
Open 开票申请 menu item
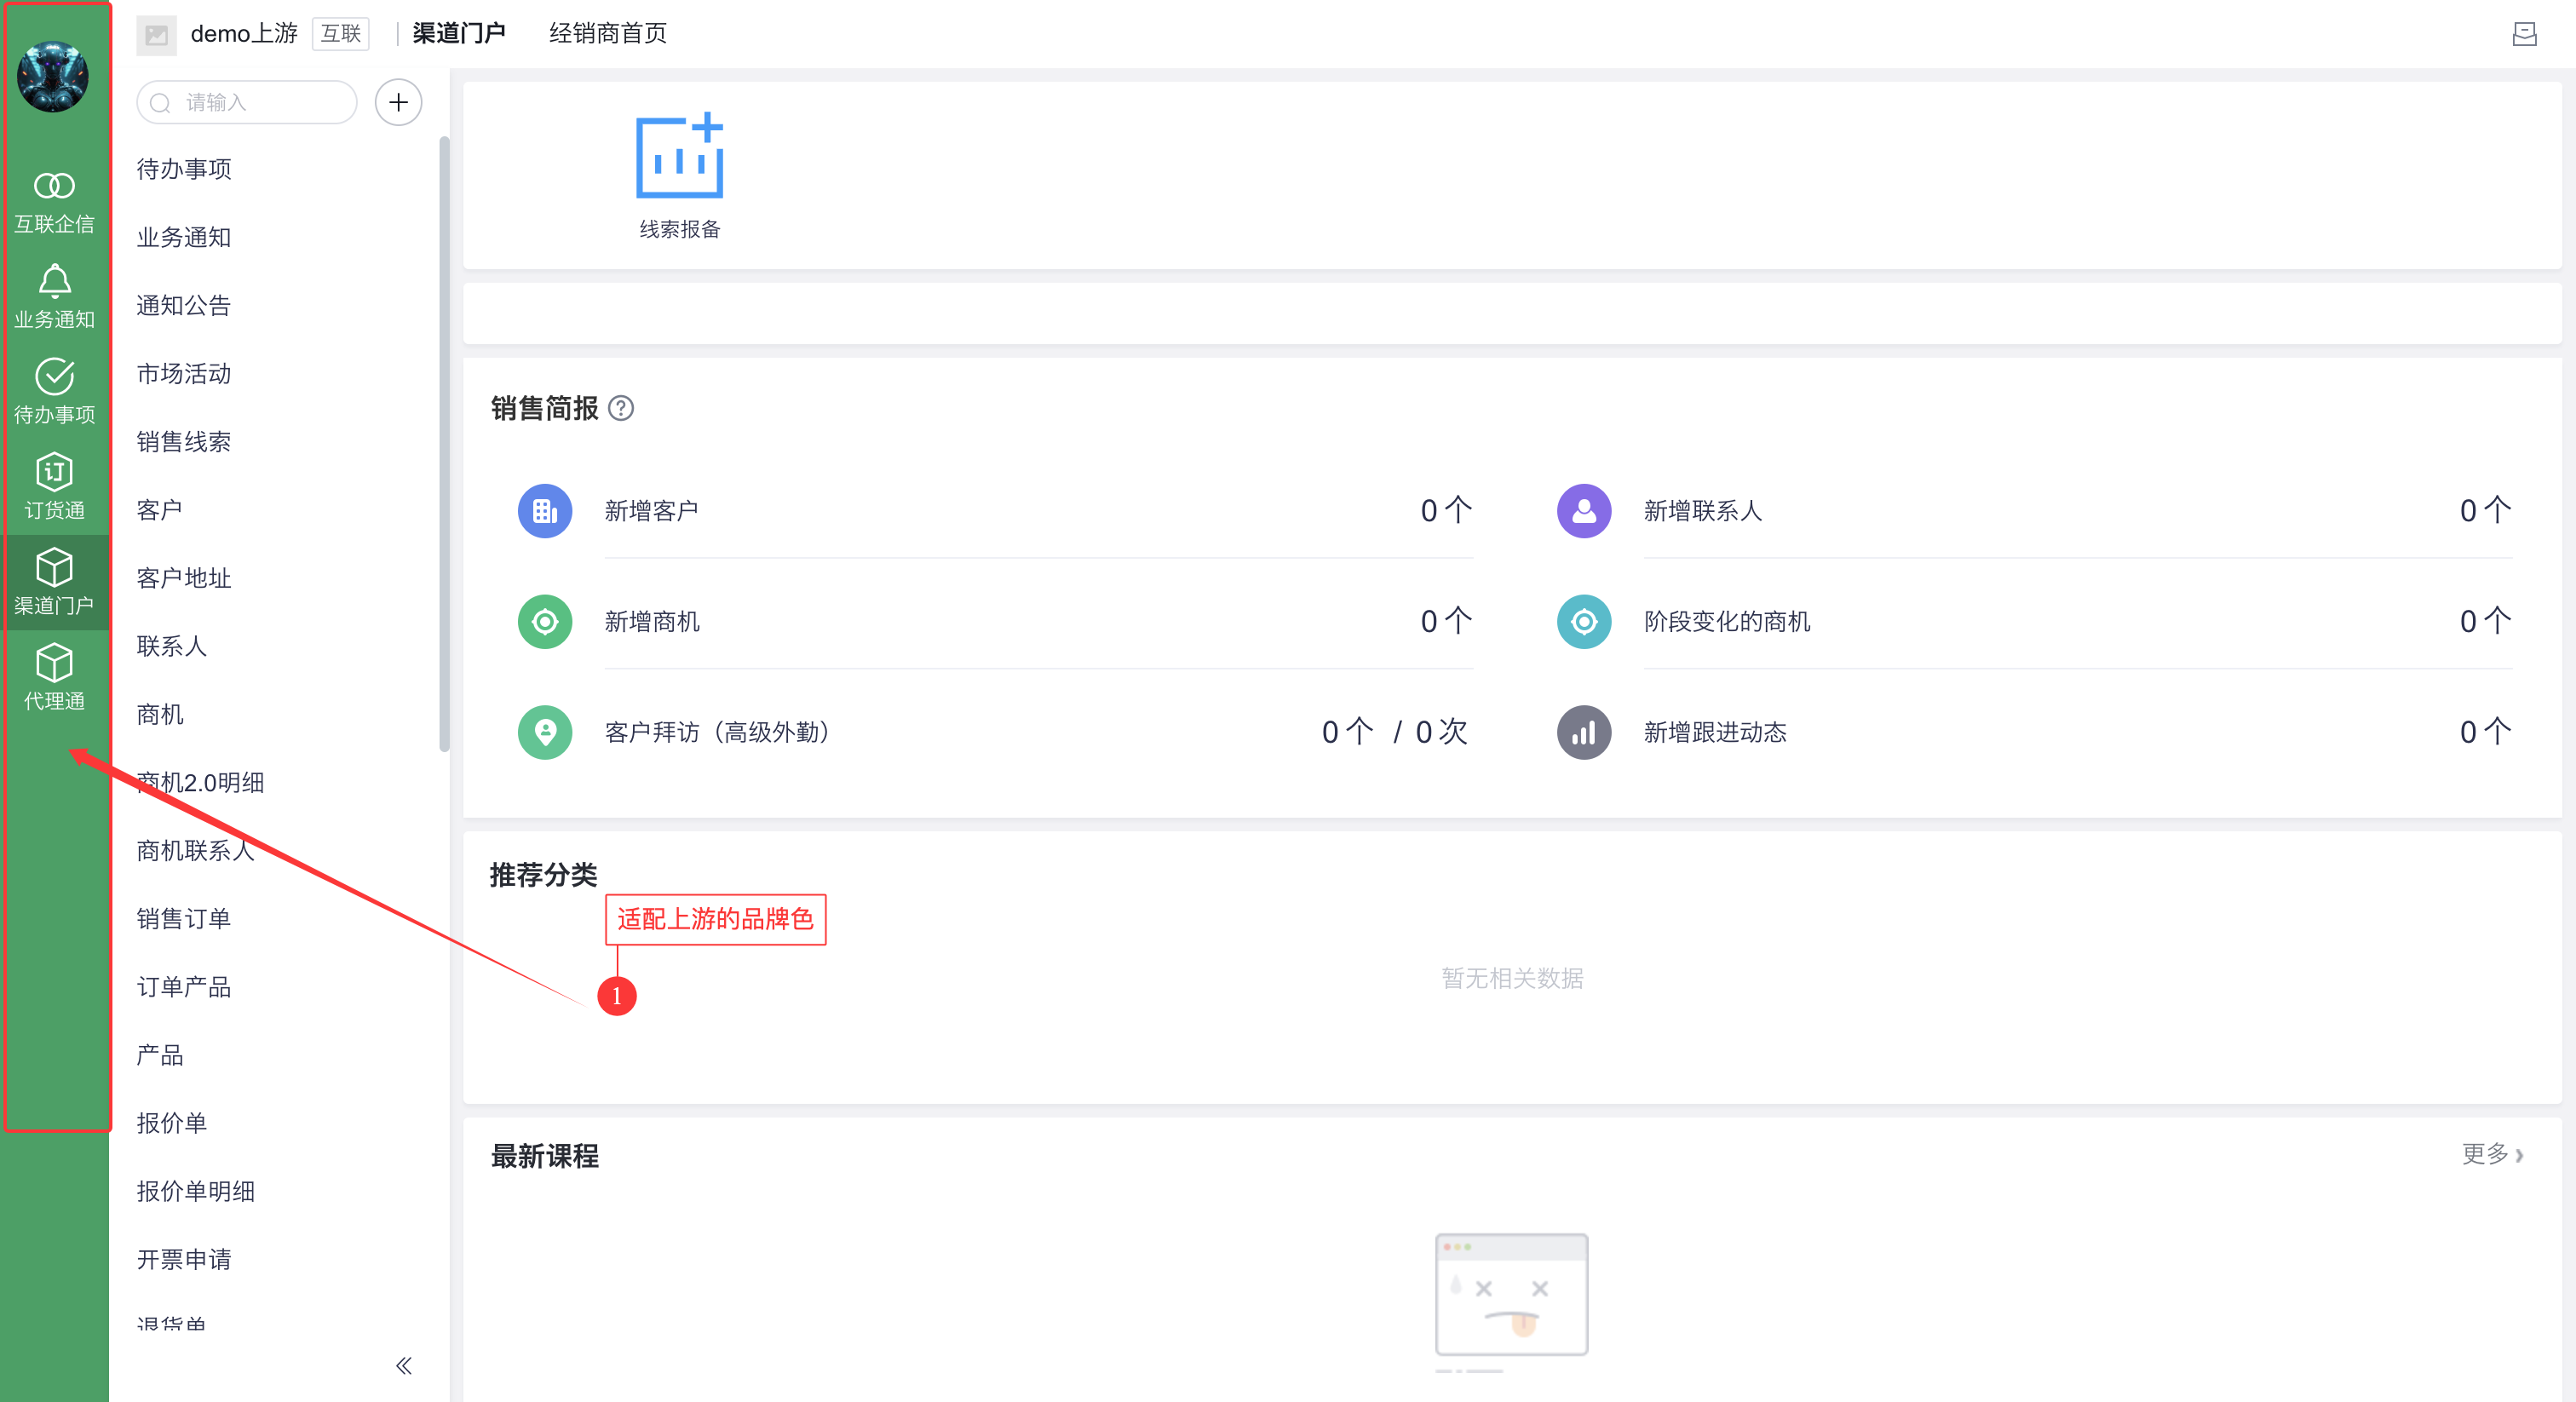(x=184, y=1259)
